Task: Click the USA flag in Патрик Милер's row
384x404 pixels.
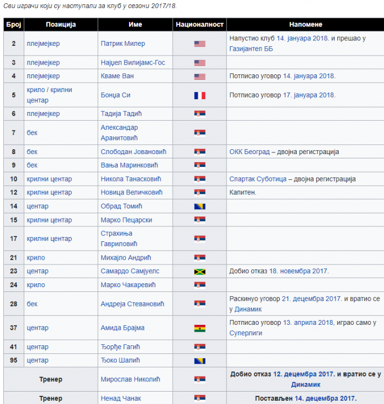Action: coord(200,44)
